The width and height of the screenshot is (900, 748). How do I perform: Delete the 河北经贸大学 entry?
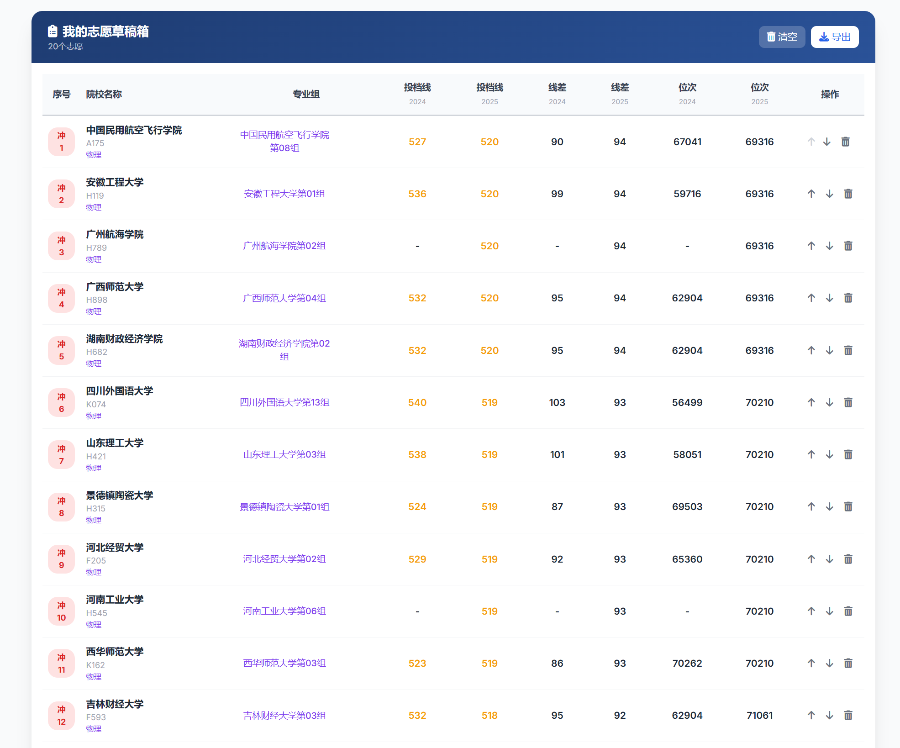point(848,559)
